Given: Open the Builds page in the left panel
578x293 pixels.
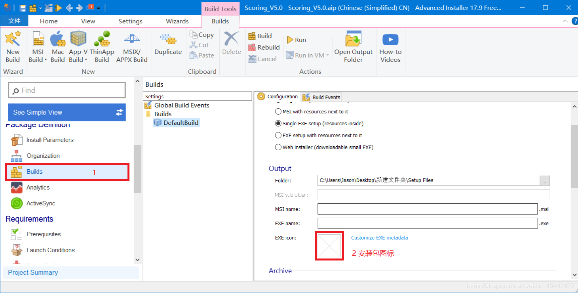Looking at the screenshot, I should click(67, 172).
